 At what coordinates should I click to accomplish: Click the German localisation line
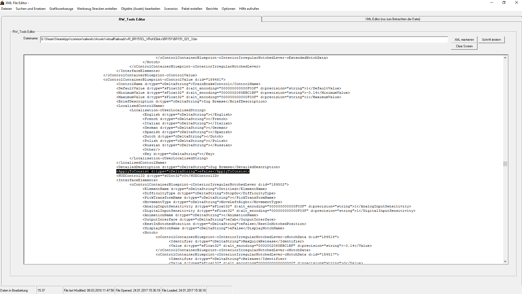tap(185, 128)
